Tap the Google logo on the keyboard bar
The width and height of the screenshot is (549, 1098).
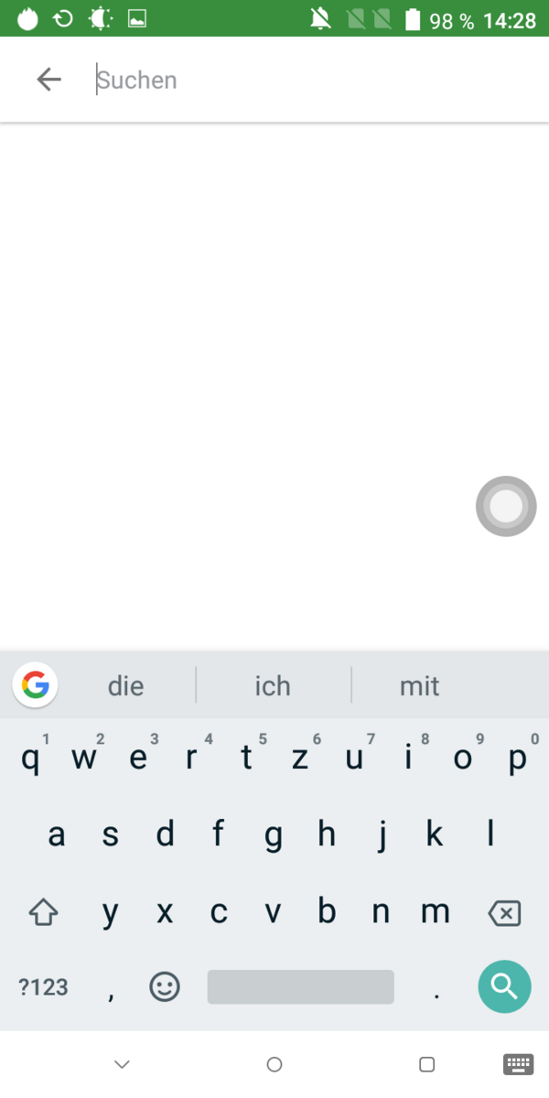tap(36, 684)
